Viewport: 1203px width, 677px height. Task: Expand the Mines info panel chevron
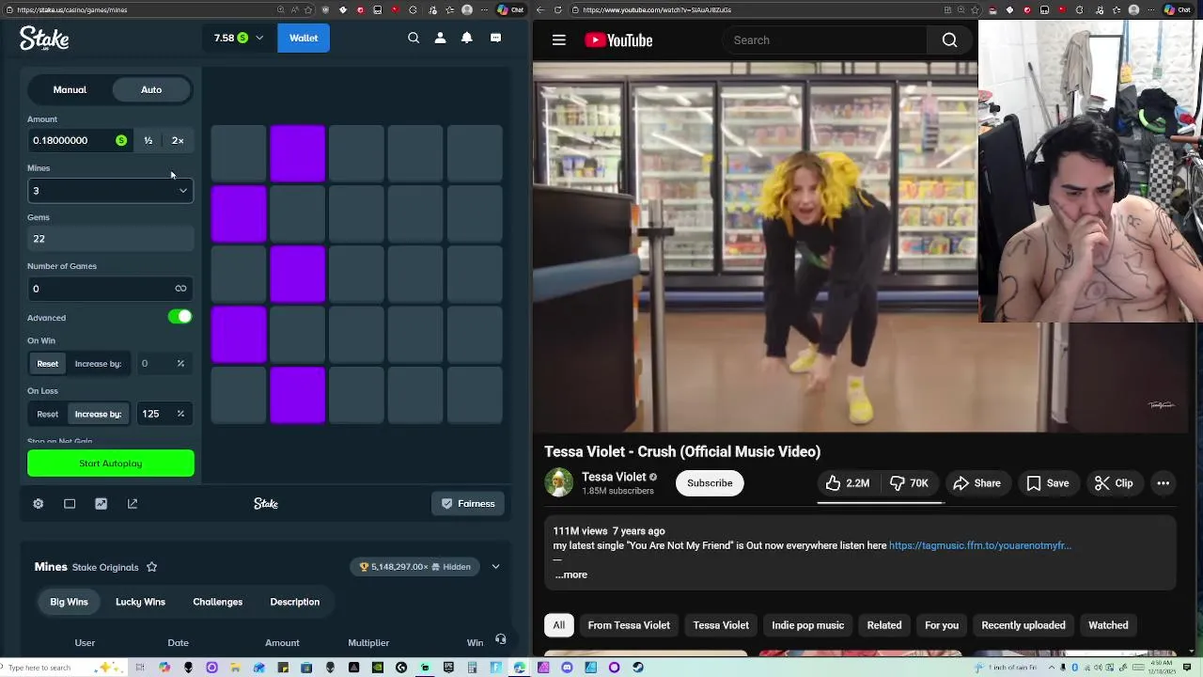[495, 567]
